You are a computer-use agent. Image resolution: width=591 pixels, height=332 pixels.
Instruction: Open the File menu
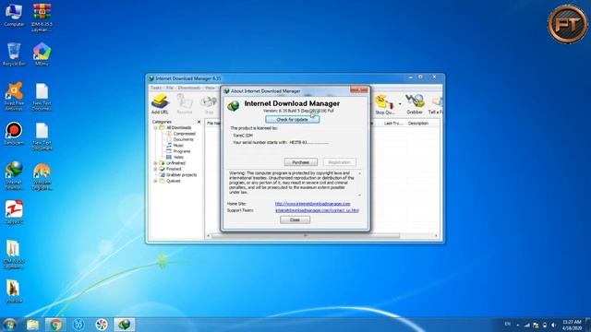pos(170,88)
